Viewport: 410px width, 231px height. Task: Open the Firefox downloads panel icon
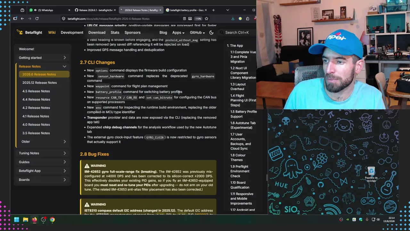coord(233,19)
